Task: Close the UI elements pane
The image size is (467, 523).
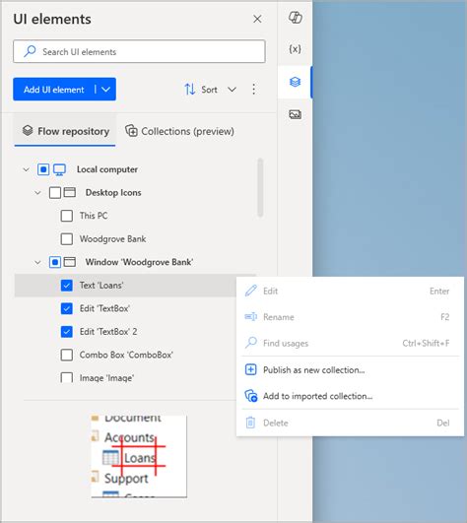Action: click(257, 19)
